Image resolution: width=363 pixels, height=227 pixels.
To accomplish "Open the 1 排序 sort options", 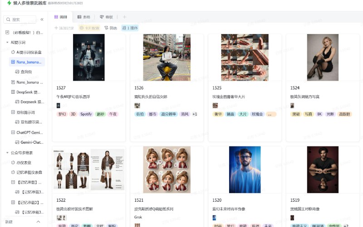I will tap(130, 28).
